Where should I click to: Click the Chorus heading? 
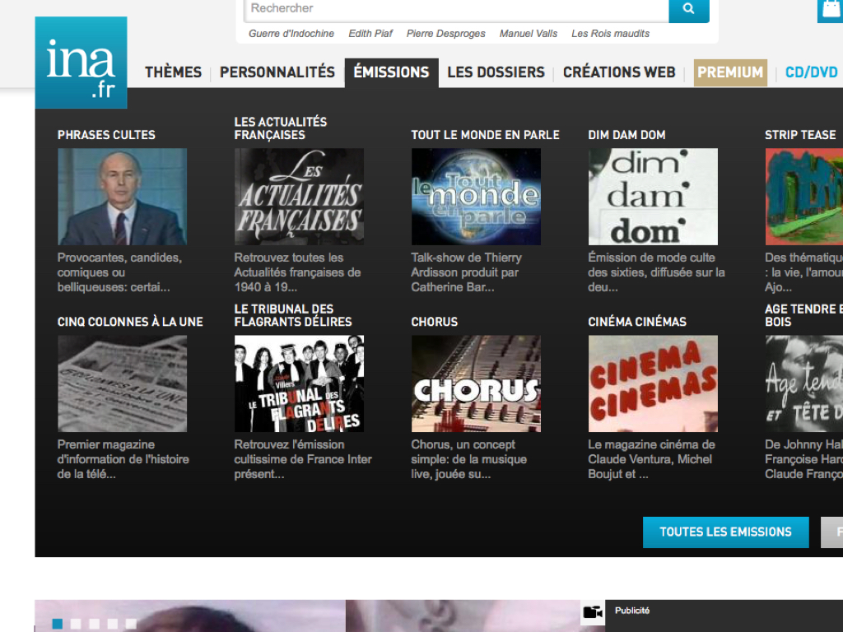[x=435, y=322]
